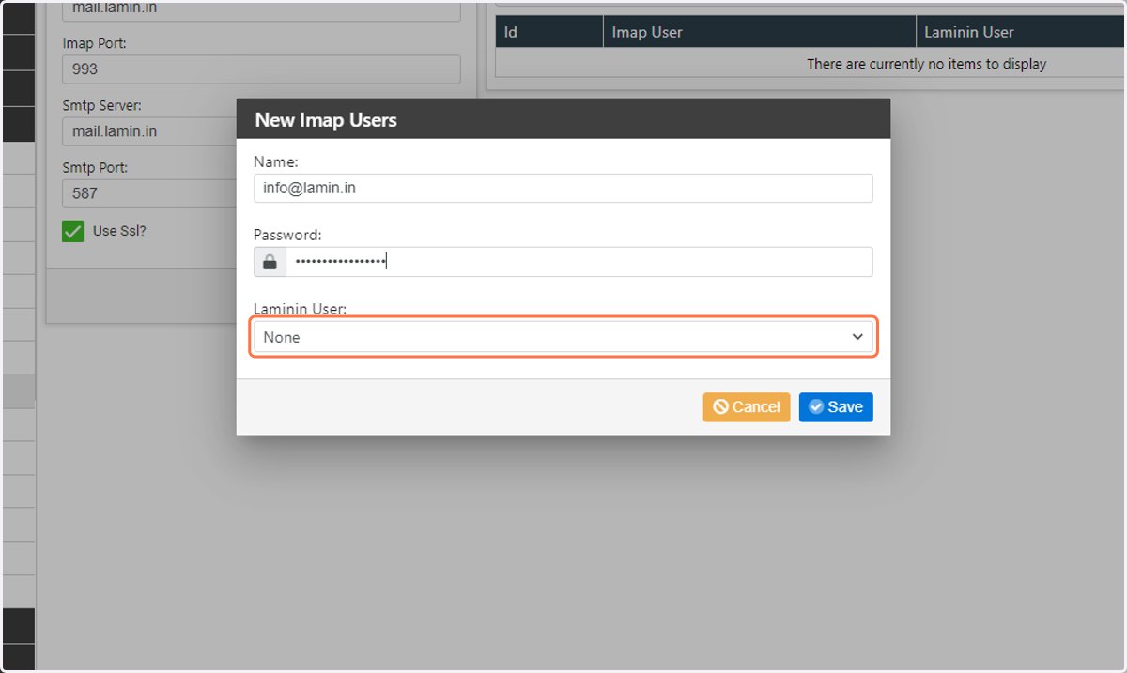The height and width of the screenshot is (673, 1127).
Task: Click the Imap Port field showing 993
Action: pos(261,69)
